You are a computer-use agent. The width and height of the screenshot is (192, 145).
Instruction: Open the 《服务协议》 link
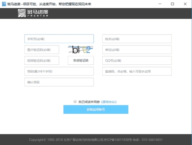109,102
